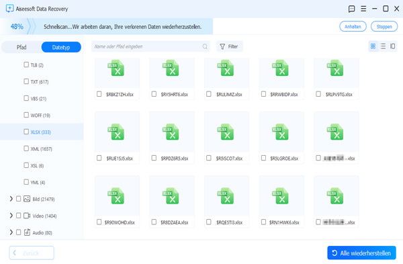
Task: Switch to the Dateityp tab
Action: point(61,47)
